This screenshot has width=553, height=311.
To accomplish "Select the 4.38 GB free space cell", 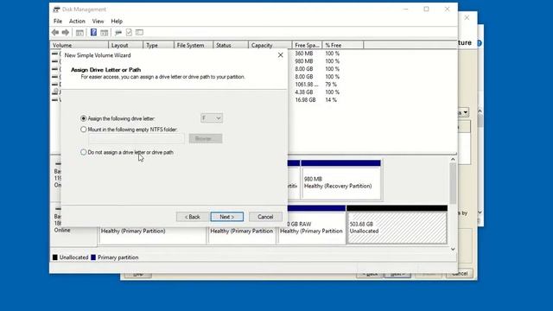I will [x=304, y=92].
